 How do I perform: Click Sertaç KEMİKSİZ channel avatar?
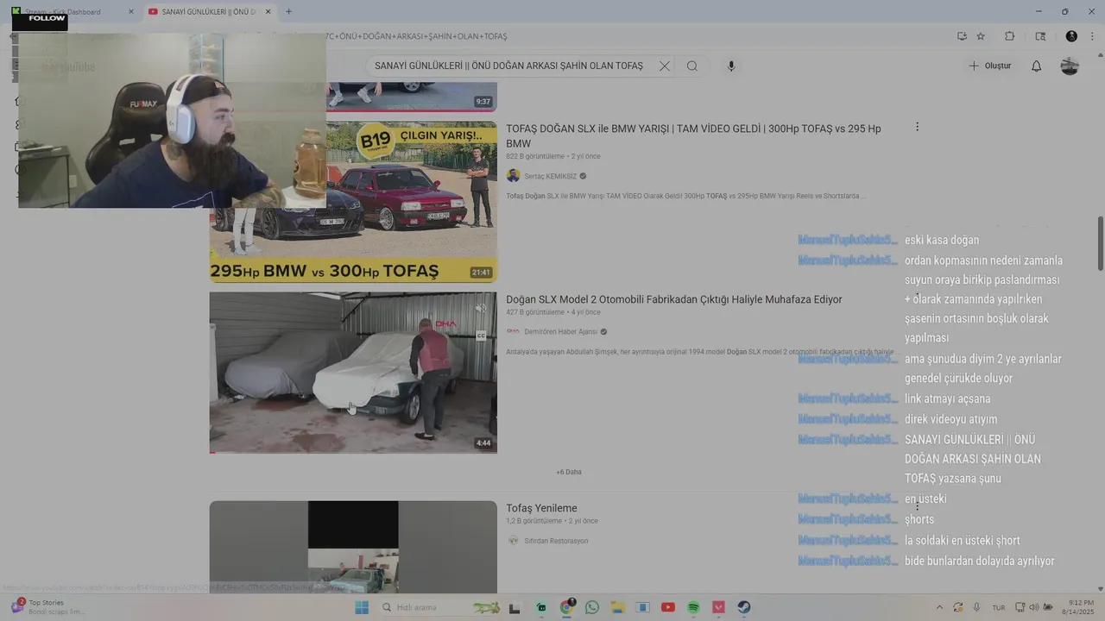[513, 176]
